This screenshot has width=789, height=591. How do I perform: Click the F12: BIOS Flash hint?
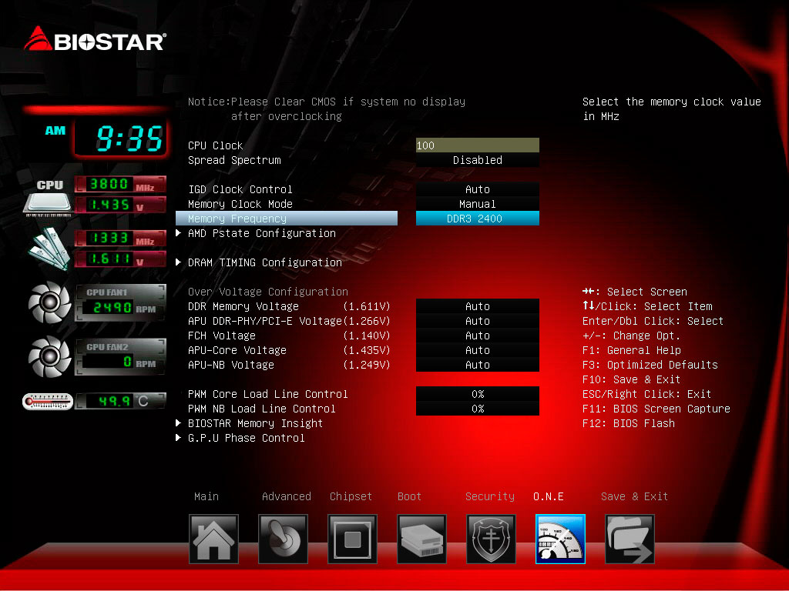(629, 423)
